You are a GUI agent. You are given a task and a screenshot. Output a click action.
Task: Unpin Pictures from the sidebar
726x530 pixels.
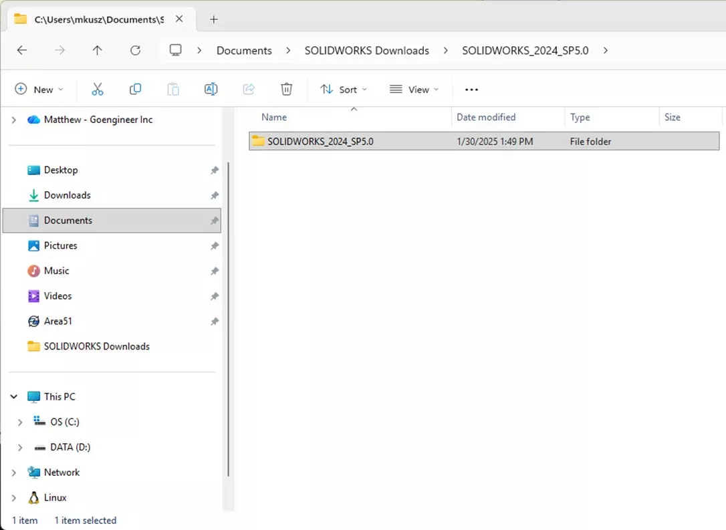[x=214, y=245]
